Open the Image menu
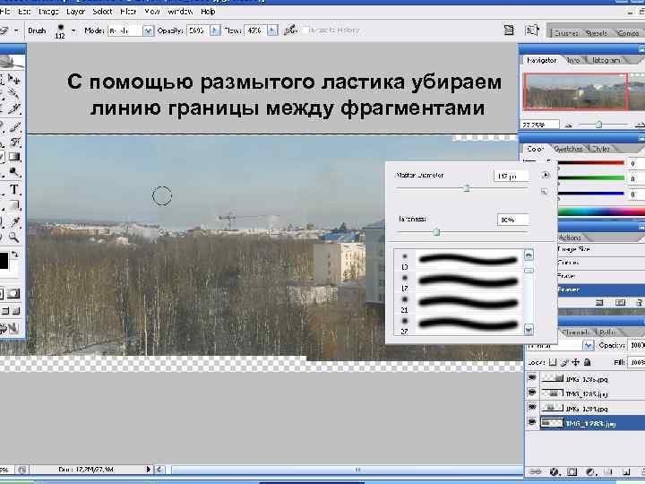Screen dimensions: 645x484 pos(48,12)
